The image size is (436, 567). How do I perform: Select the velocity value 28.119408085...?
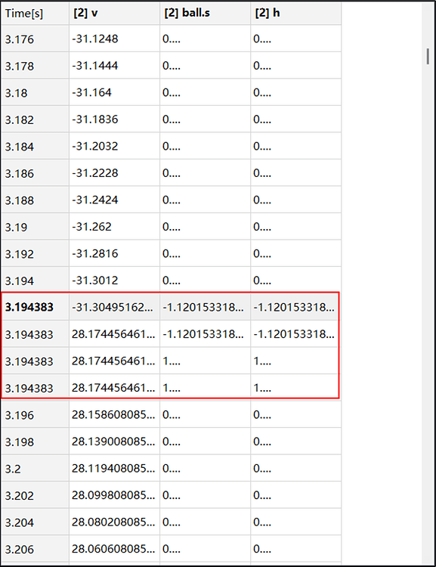tap(115, 468)
